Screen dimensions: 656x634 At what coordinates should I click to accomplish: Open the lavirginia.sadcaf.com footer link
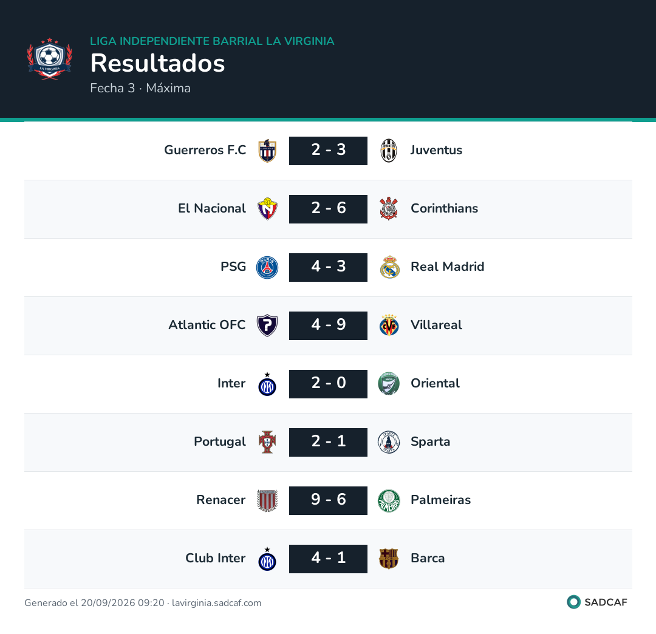(x=217, y=603)
